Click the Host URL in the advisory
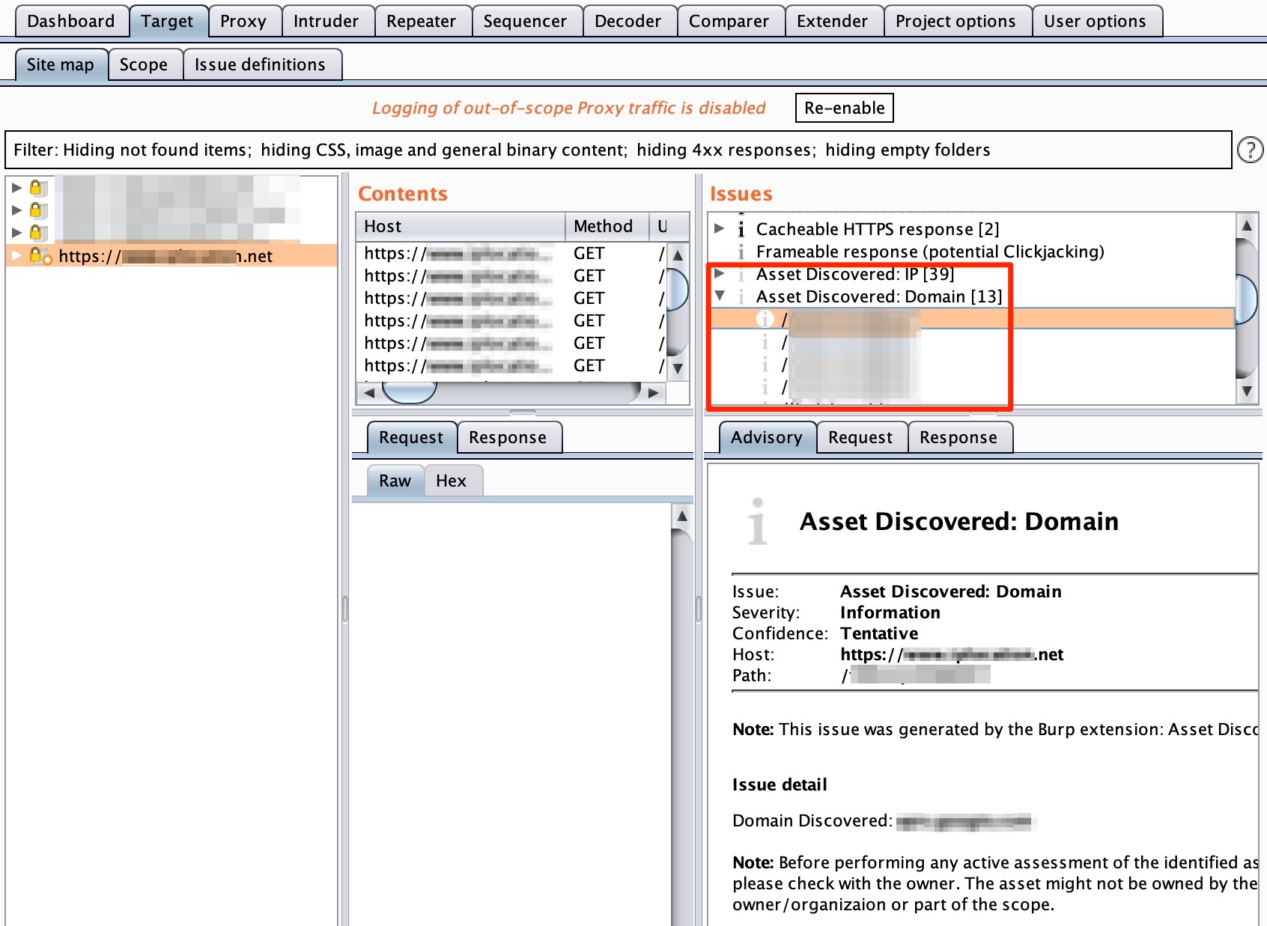 click(x=952, y=654)
